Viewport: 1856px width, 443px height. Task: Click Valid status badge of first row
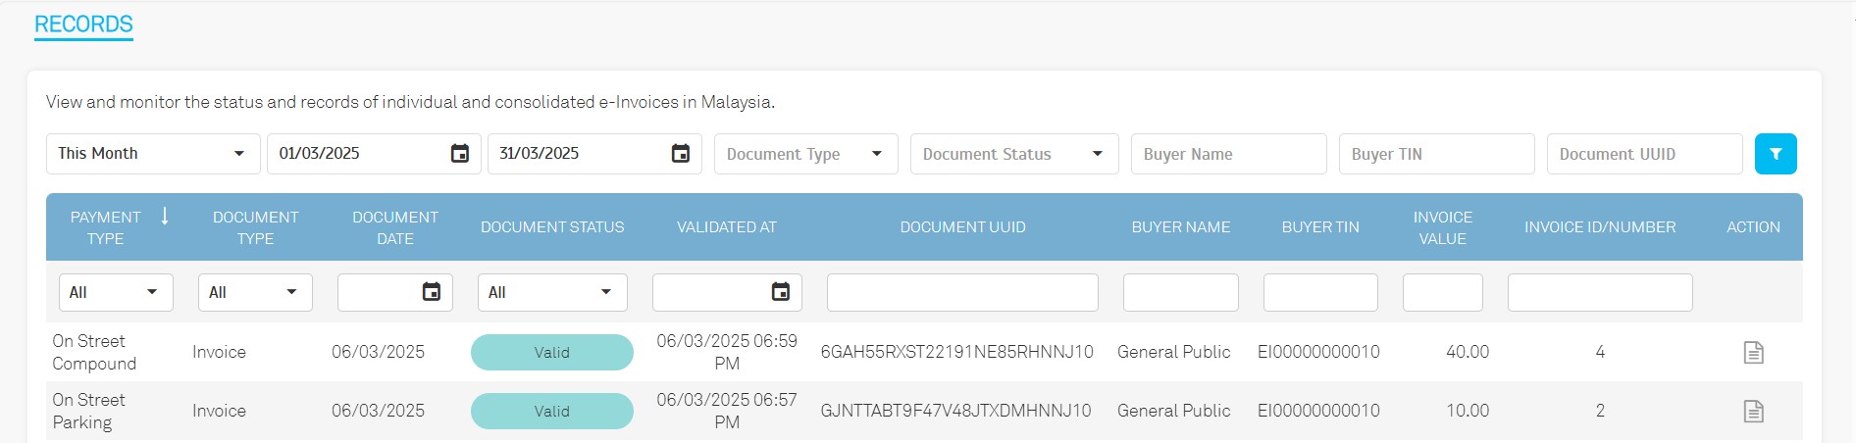pyautogui.click(x=551, y=353)
